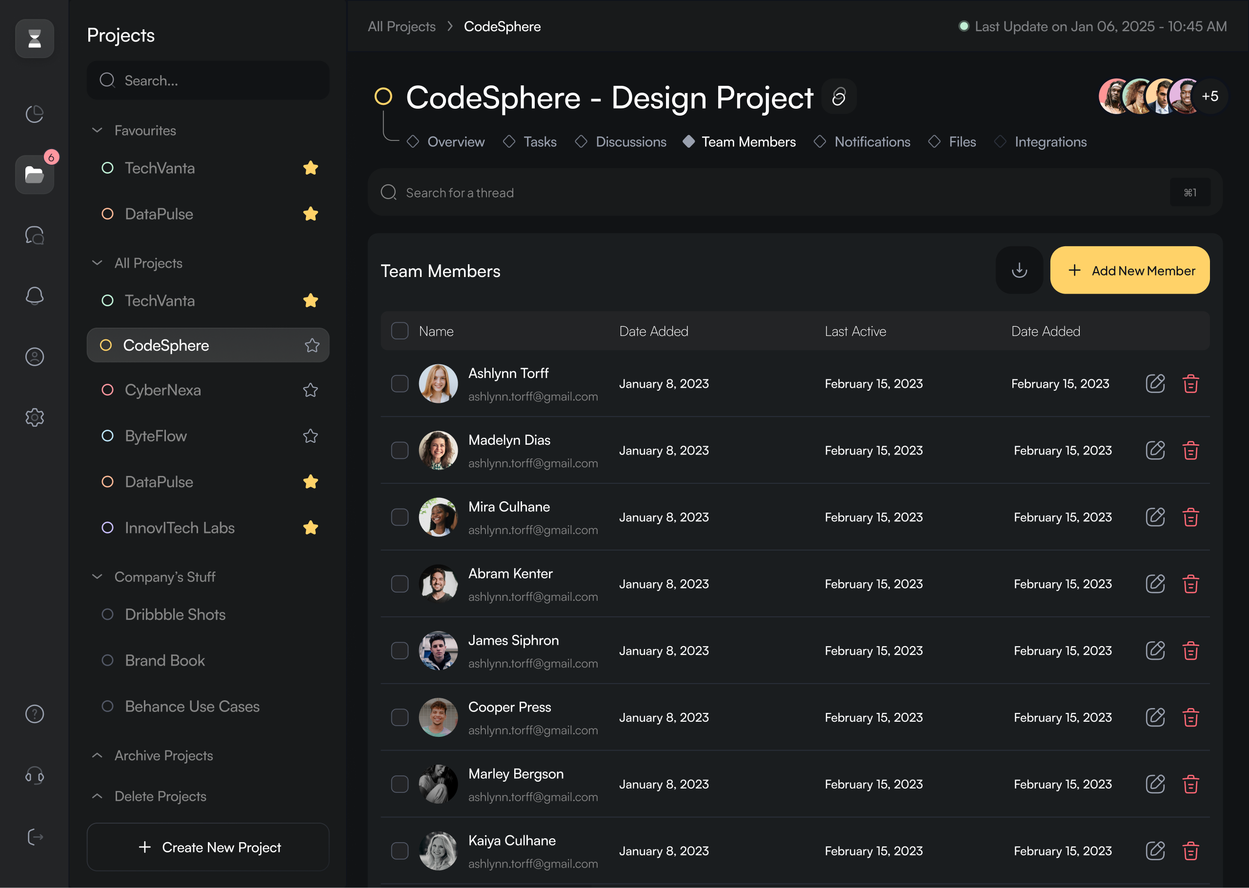Favourite the CodeSphere project star
Screen dimensions: 1249x888
tap(312, 346)
